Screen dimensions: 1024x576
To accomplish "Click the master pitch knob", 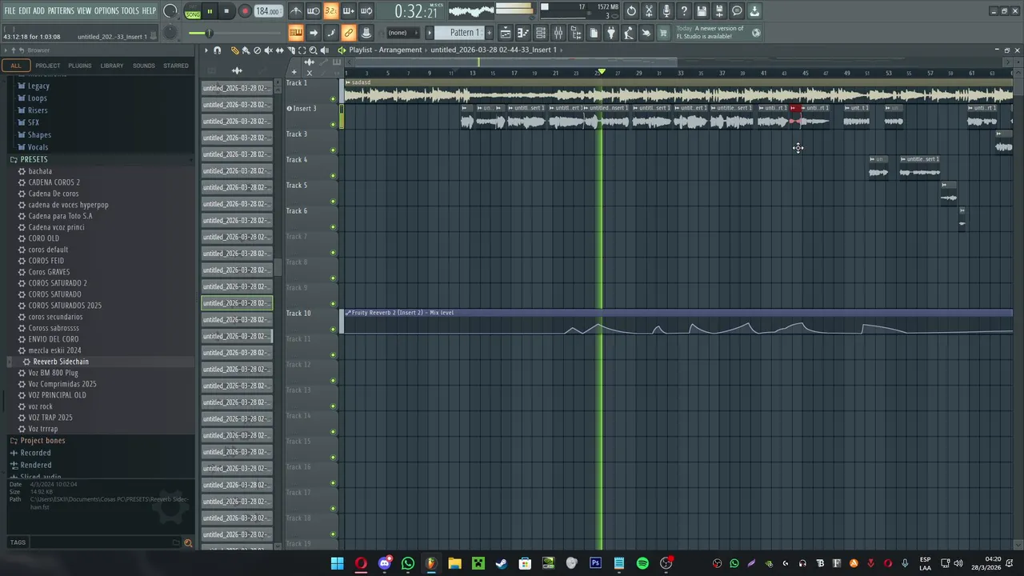I will [x=170, y=33].
